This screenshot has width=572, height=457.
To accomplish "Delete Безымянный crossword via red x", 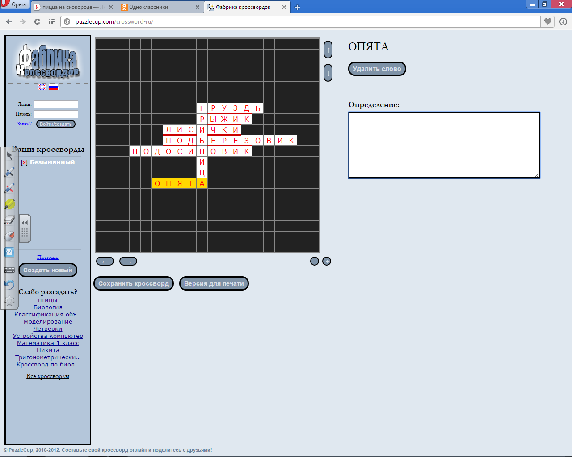I will point(24,162).
